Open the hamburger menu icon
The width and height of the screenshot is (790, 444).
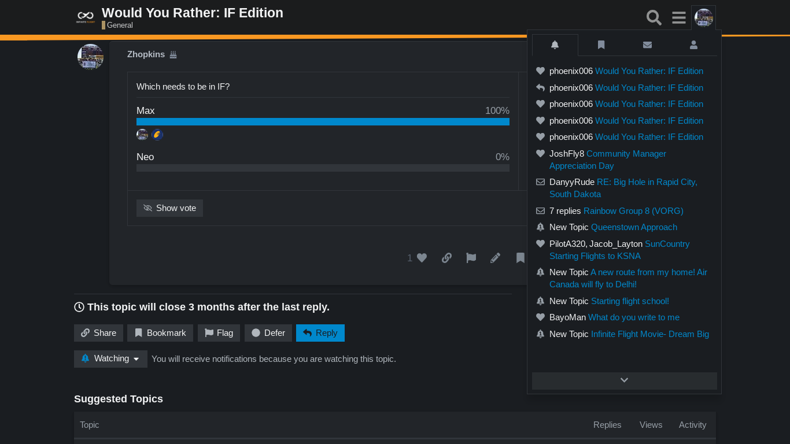click(x=679, y=18)
